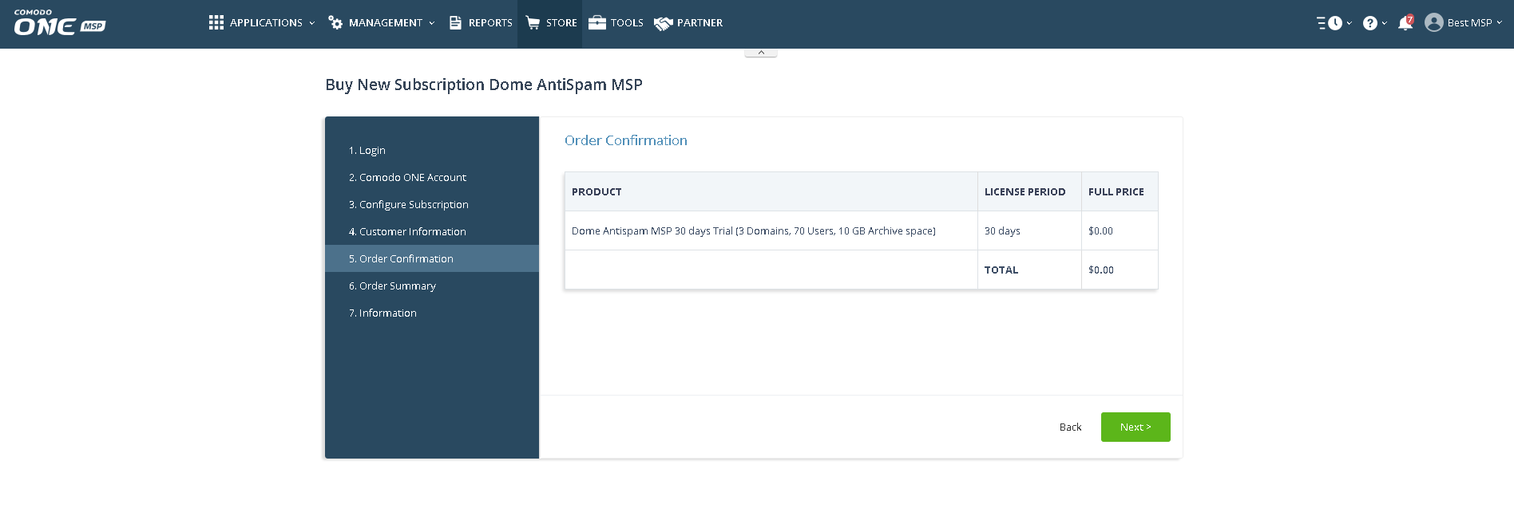Click the Store shopping cart icon
Screen dimensions: 1514x512
click(533, 22)
